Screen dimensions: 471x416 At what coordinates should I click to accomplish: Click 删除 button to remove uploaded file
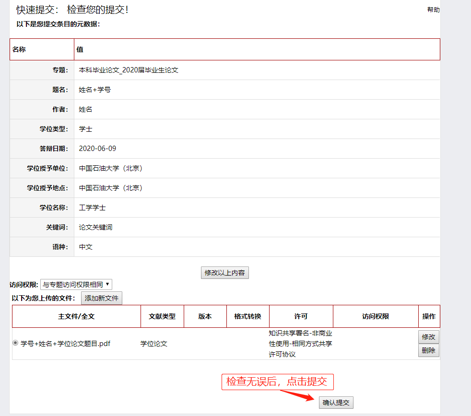tap(428, 350)
